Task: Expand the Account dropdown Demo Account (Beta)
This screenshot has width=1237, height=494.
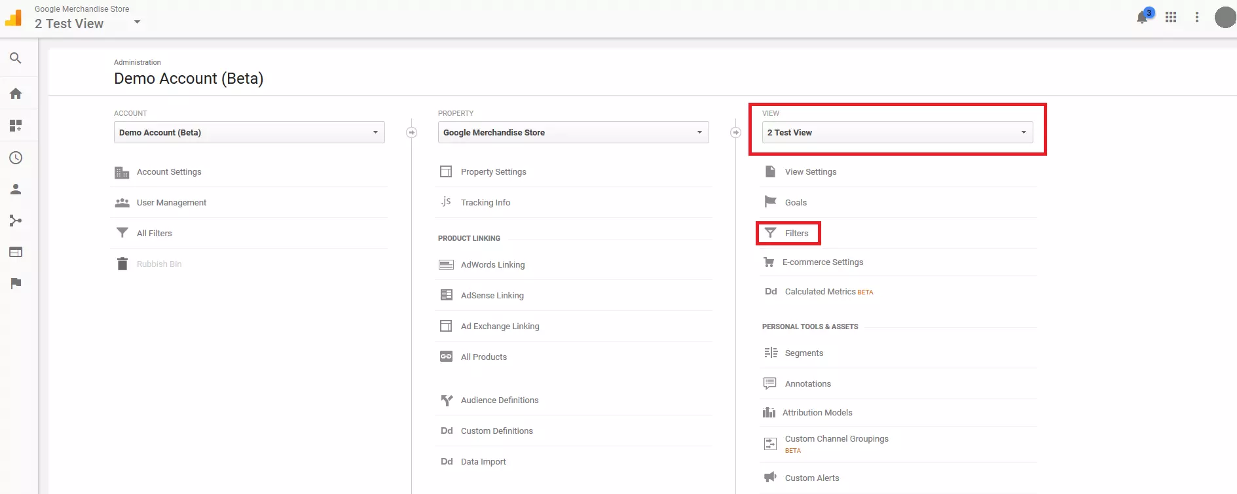Action: [249, 132]
